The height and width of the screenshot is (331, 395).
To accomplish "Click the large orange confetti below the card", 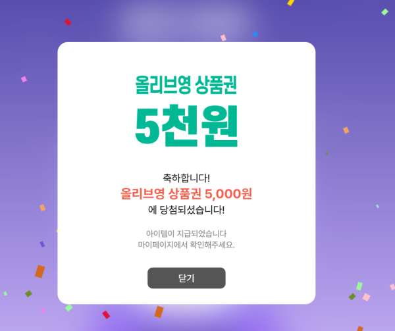I will 159,312.
